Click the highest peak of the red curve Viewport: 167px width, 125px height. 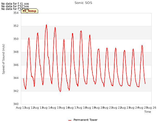(x=46, y=25)
